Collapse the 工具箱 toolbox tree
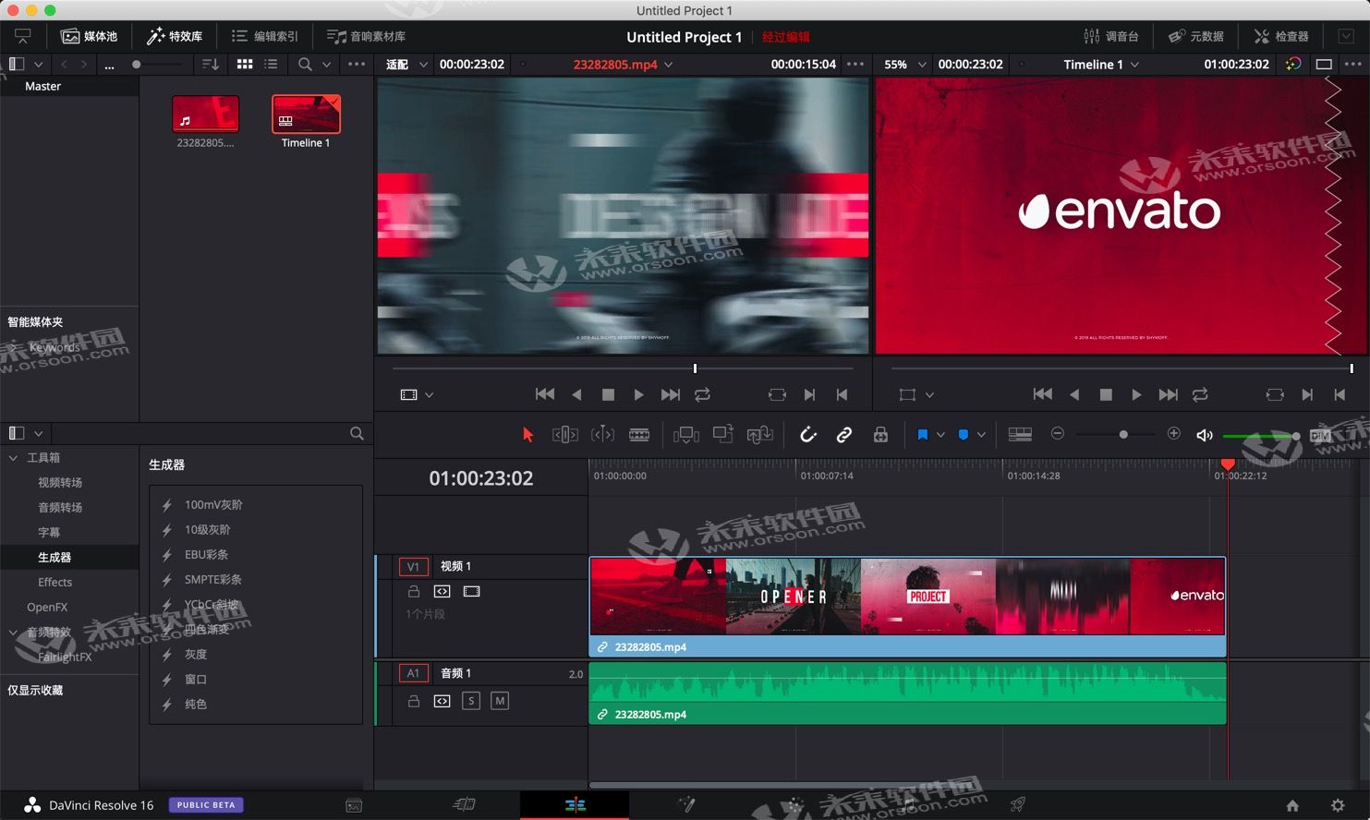This screenshot has width=1370, height=820. click(x=13, y=458)
